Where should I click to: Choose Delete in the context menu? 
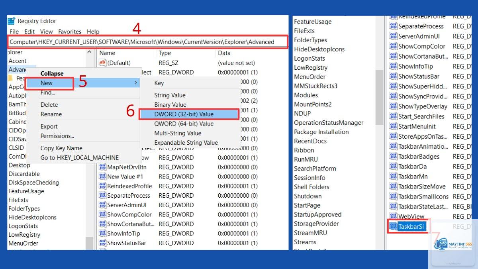pyautogui.click(x=49, y=105)
